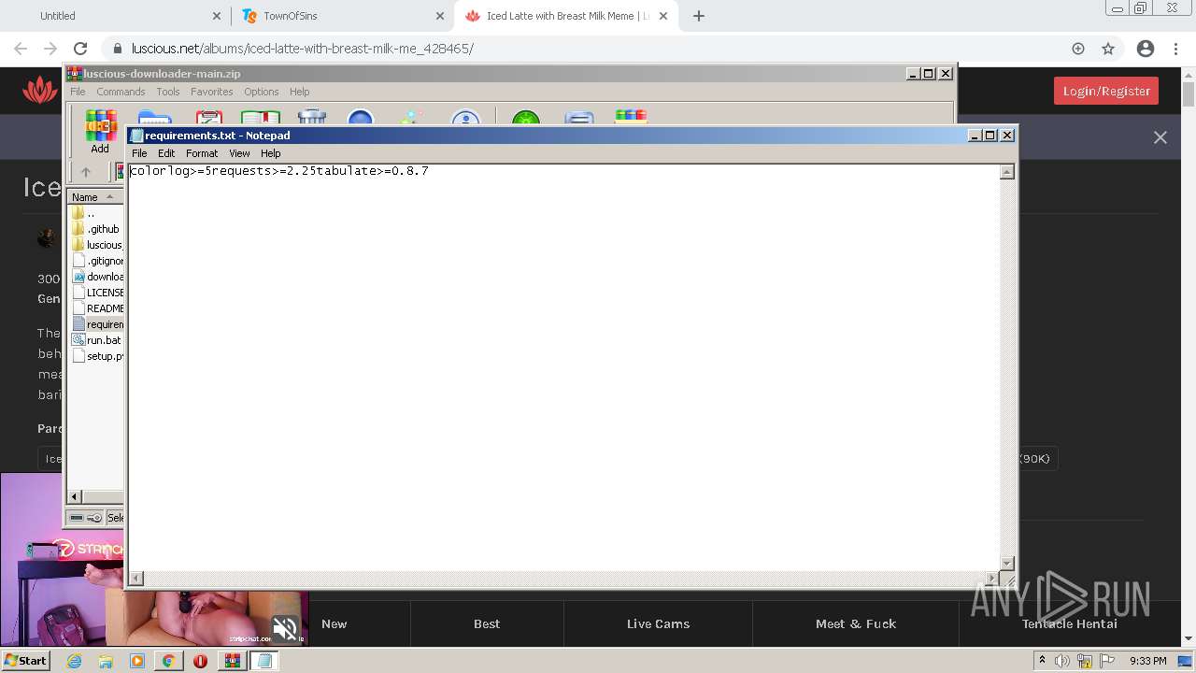Open Notepad View menu
Image resolution: width=1196 pixels, height=673 pixels.
tap(239, 153)
